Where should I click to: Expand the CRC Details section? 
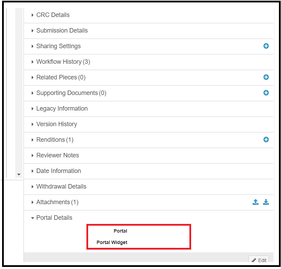tap(53, 15)
